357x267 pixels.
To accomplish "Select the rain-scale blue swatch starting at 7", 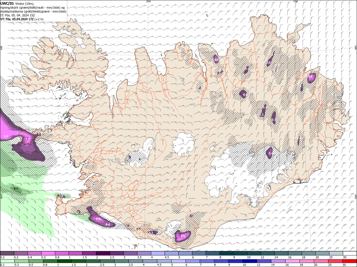I will tap(207, 261).
